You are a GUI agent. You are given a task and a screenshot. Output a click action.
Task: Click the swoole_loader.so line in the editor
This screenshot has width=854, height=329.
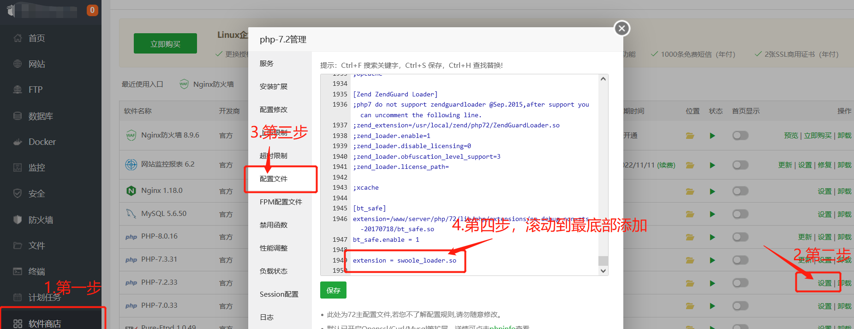tap(405, 261)
